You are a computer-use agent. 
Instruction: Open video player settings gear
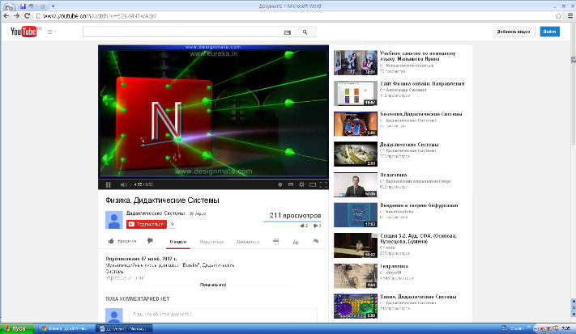301,184
